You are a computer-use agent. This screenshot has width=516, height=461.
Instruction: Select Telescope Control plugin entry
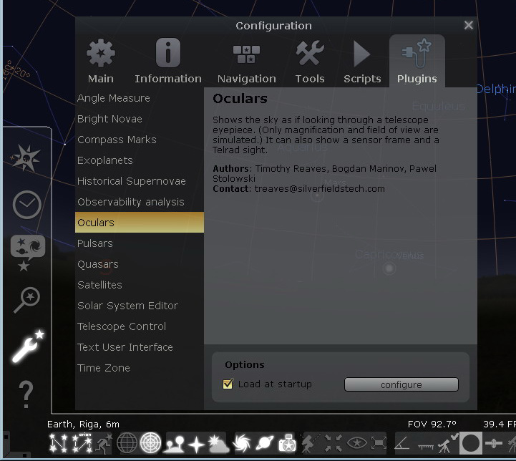pos(122,326)
